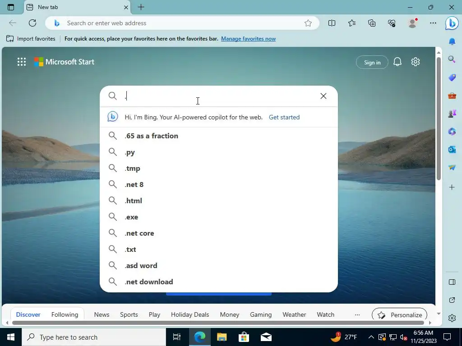Select suggestion ".html"
This screenshot has width=462, height=346.
point(219,200)
